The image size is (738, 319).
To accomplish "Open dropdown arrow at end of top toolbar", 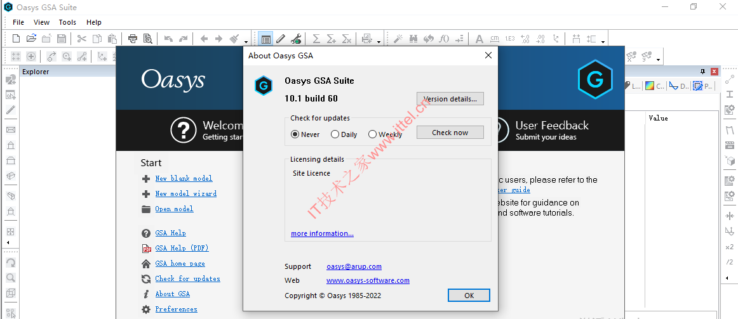I will point(603,42).
